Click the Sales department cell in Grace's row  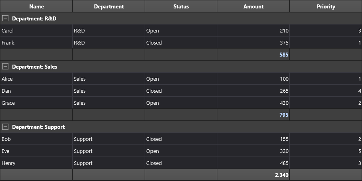point(109,103)
